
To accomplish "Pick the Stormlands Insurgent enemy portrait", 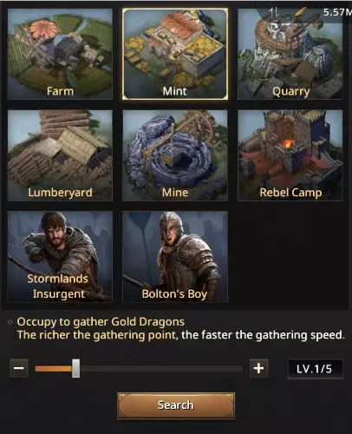I will [60, 257].
